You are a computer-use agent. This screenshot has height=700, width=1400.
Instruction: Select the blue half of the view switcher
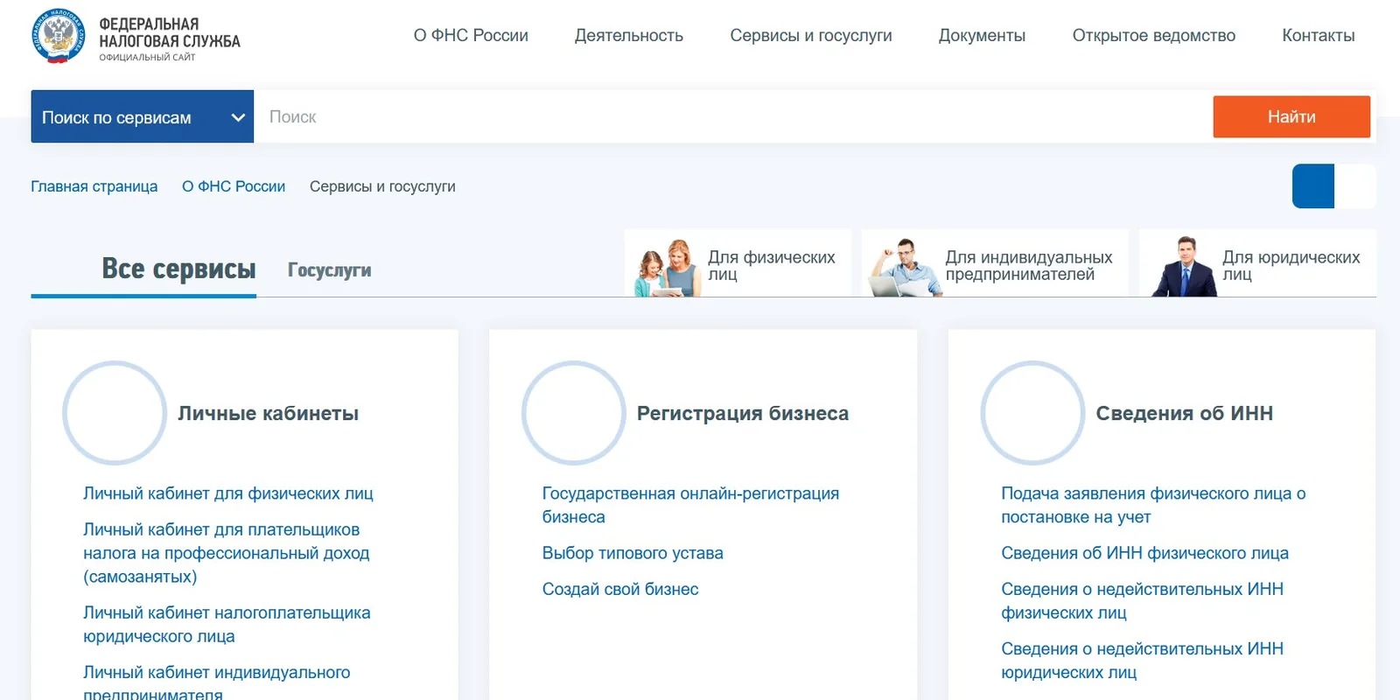coord(1313,186)
